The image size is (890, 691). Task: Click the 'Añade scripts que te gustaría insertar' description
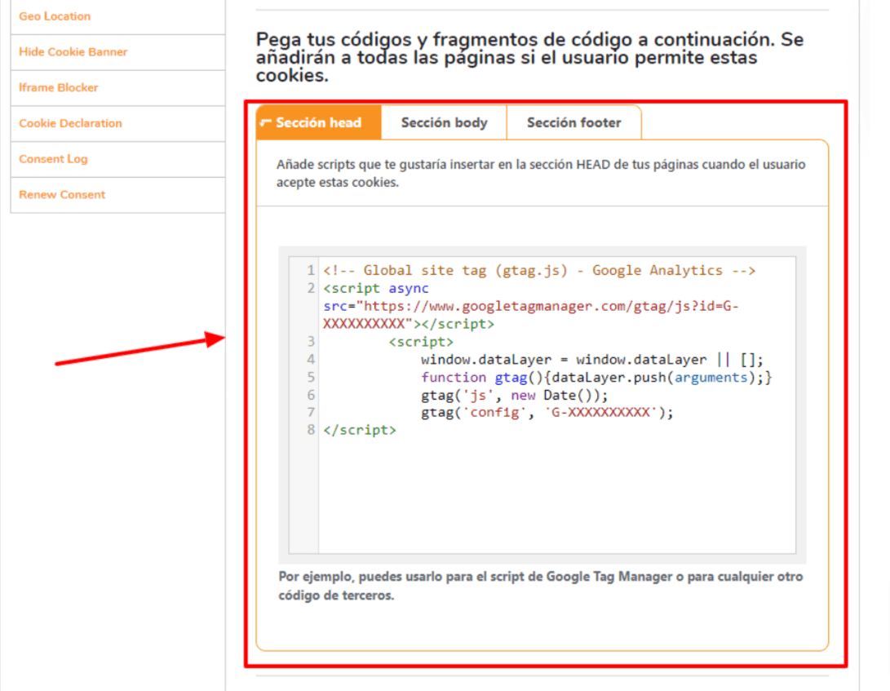point(541,173)
